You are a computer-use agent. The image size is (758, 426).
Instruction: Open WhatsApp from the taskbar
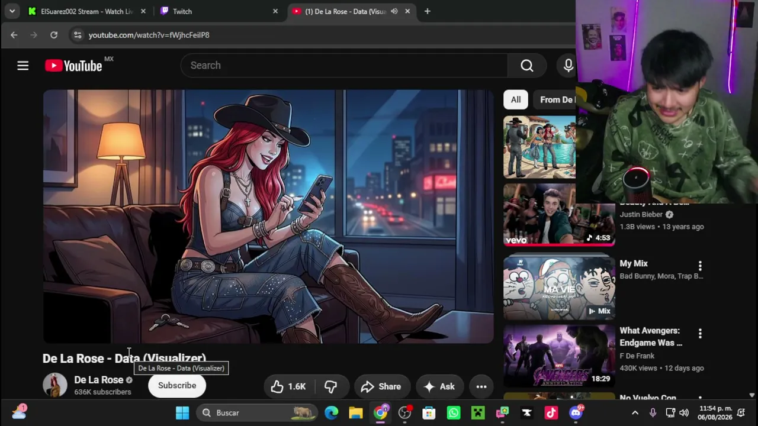click(453, 412)
